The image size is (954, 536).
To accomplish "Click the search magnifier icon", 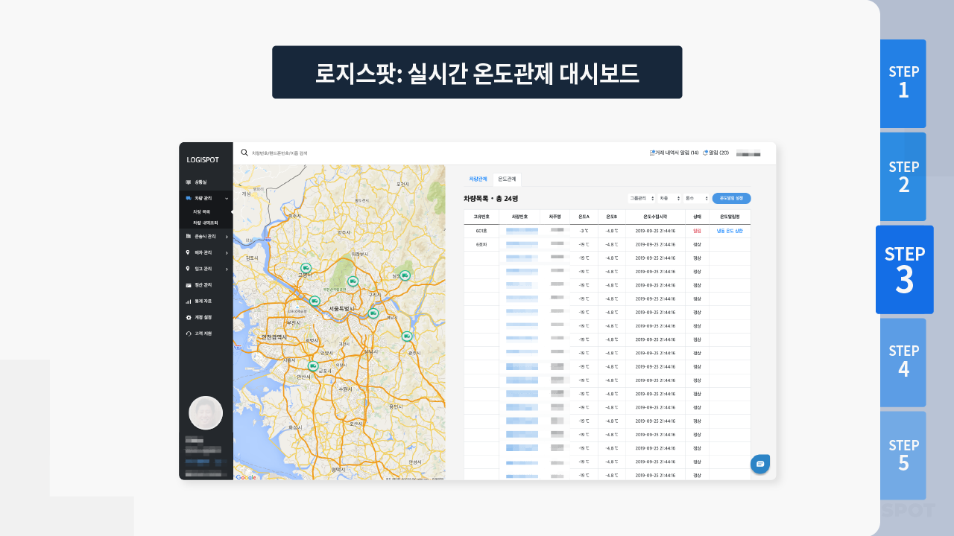I will point(244,153).
